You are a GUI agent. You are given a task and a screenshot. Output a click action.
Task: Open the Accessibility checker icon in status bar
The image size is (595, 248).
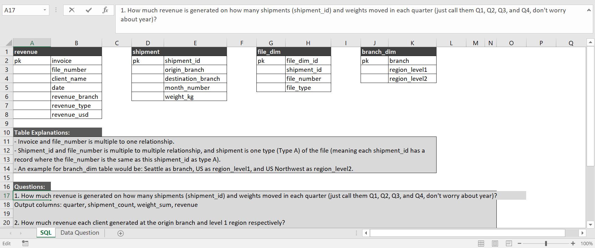(x=25, y=243)
